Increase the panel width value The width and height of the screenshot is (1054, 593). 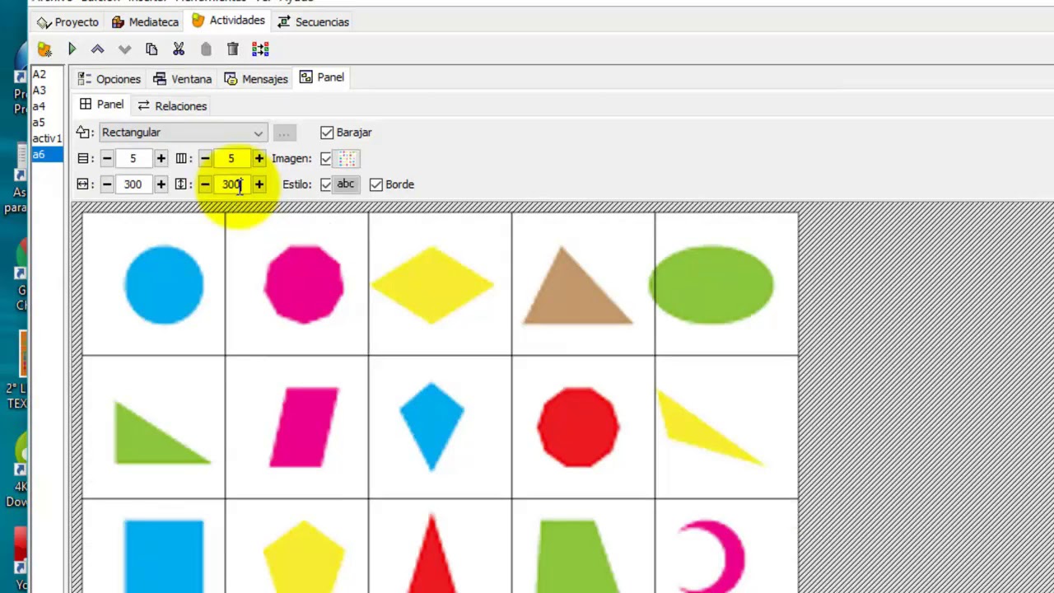[161, 184]
